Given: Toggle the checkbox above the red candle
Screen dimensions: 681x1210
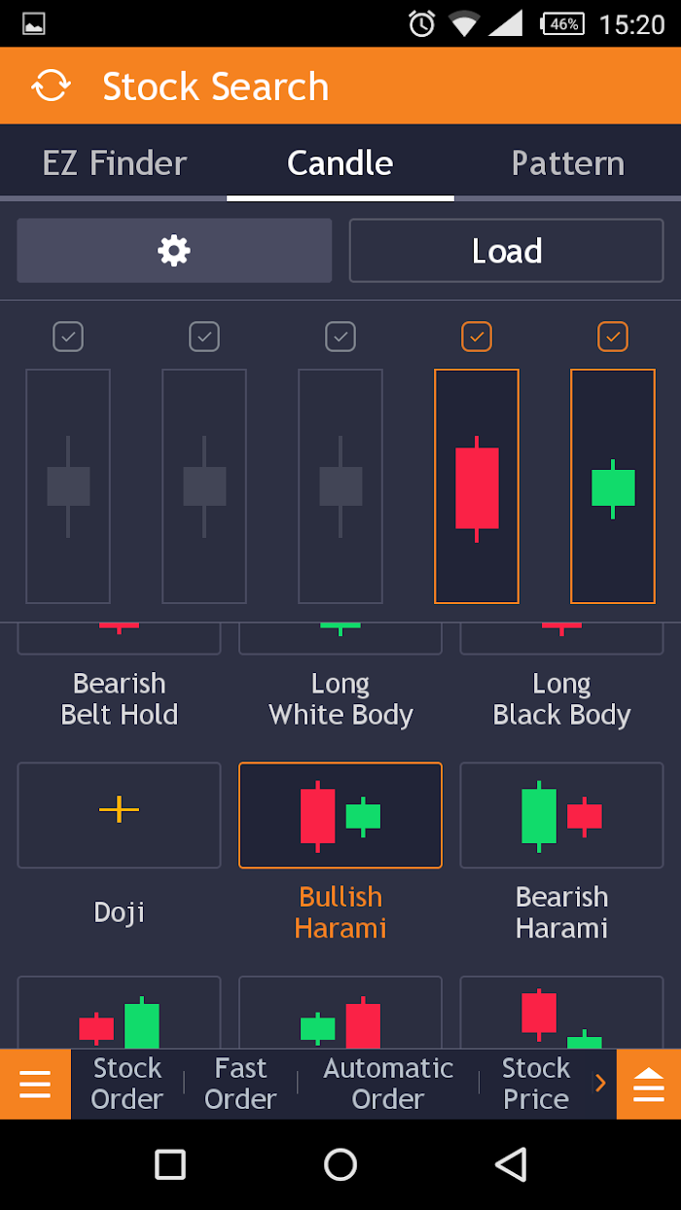Looking at the screenshot, I should pyautogui.click(x=477, y=337).
